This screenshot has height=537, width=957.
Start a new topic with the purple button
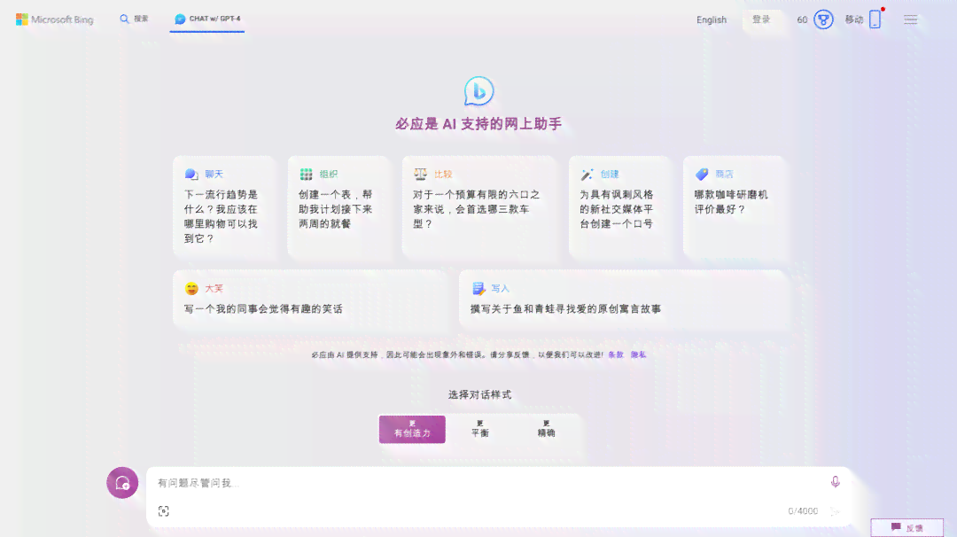tap(122, 483)
